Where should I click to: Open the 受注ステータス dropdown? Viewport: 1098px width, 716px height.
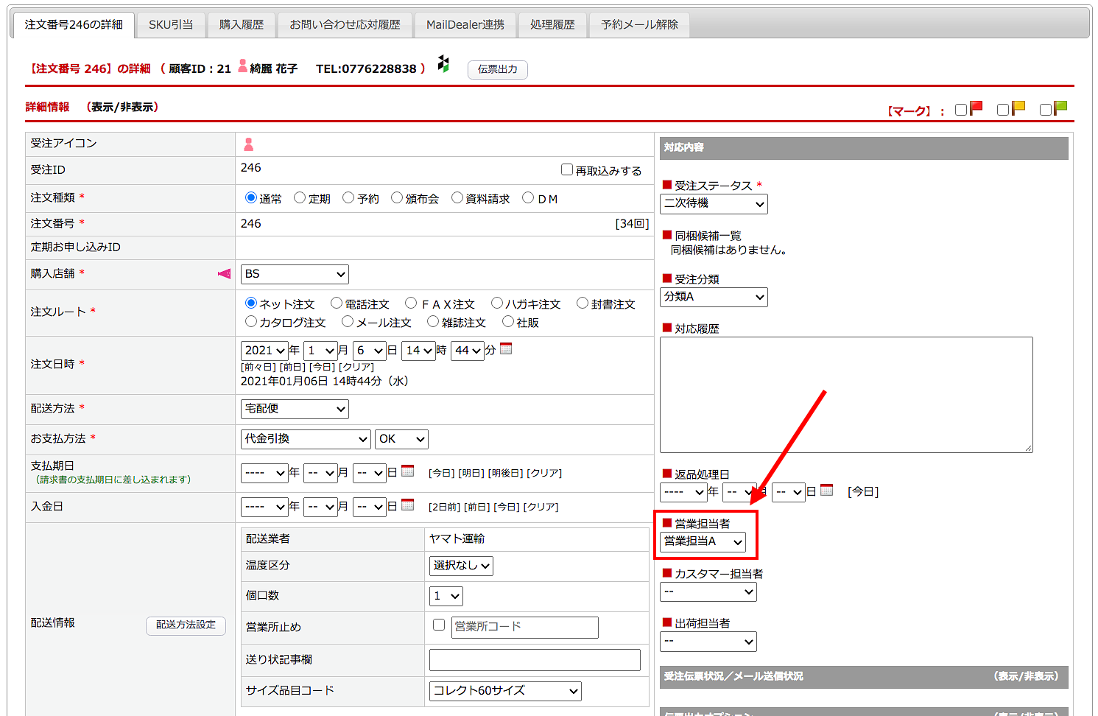click(x=714, y=204)
